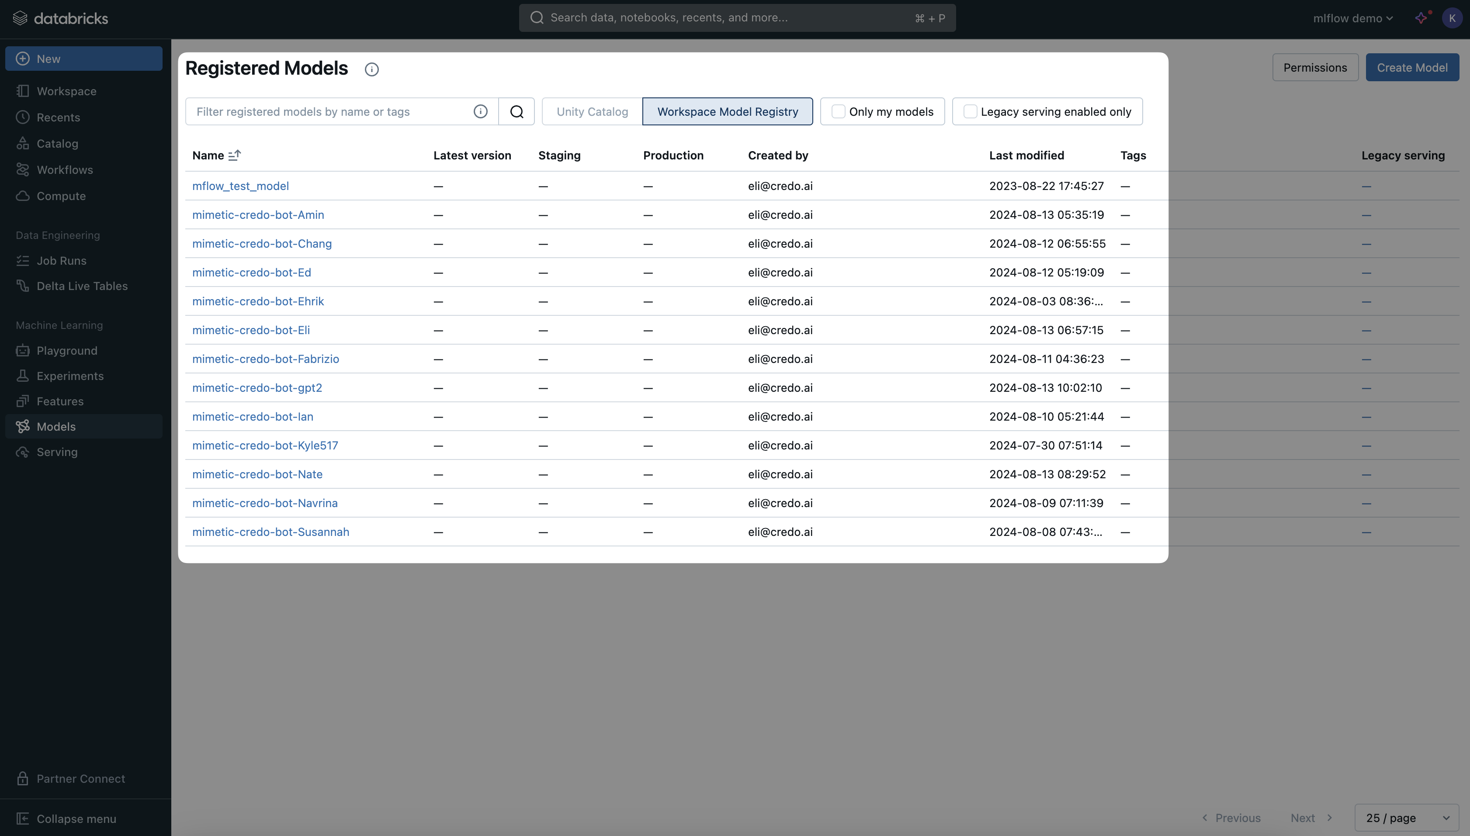The width and height of the screenshot is (1470, 836).
Task: Check Legacy serving enabled only checkbox
Action: (x=970, y=111)
